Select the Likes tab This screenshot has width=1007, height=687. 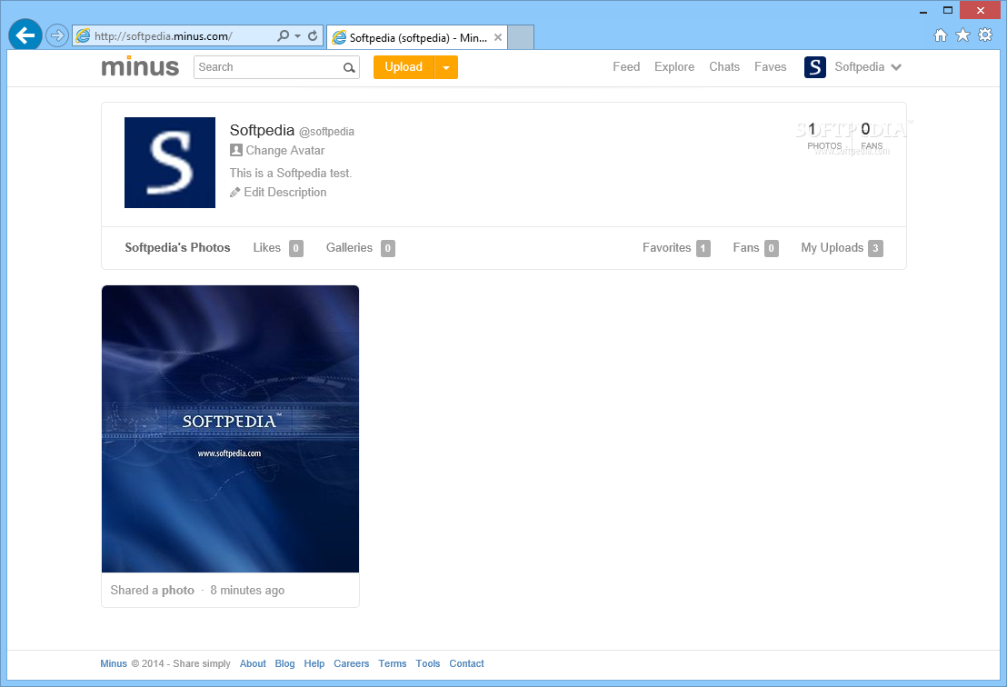point(278,248)
